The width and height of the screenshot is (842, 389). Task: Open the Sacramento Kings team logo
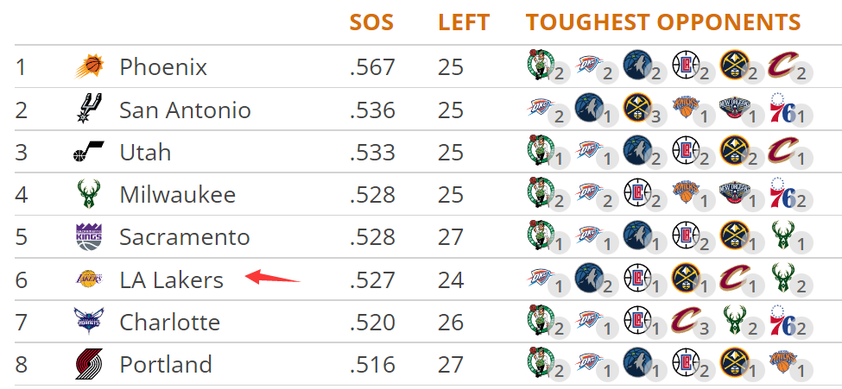[x=89, y=237]
